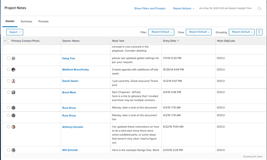267x160 pixels.
Task: Click Will Schmidt's contact photo
Action: pos(13,150)
